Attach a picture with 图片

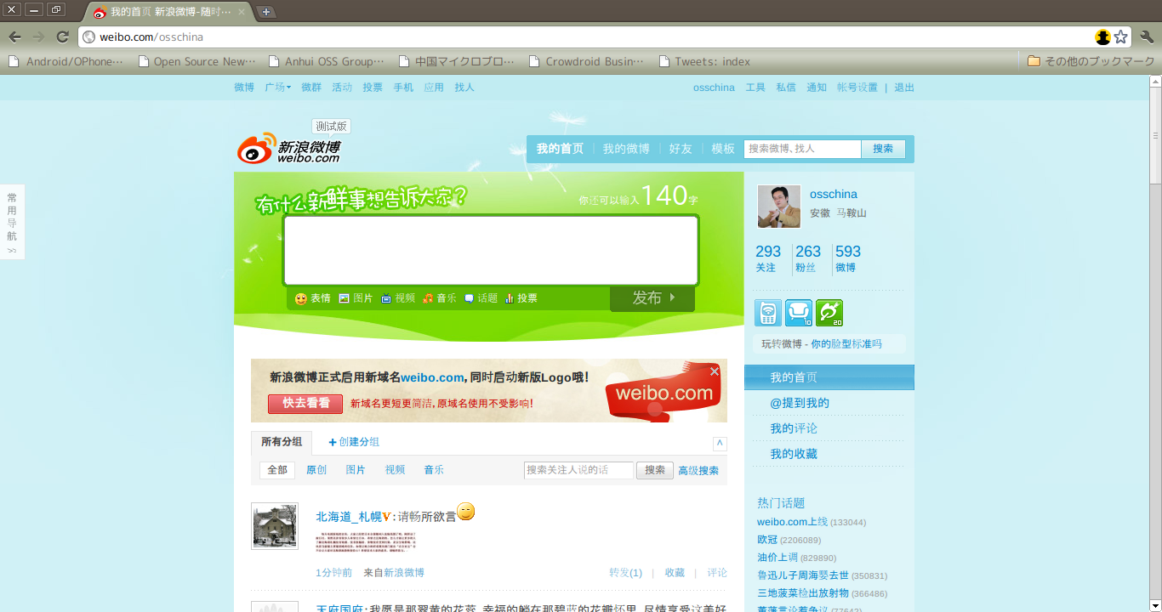[x=356, y=298]
